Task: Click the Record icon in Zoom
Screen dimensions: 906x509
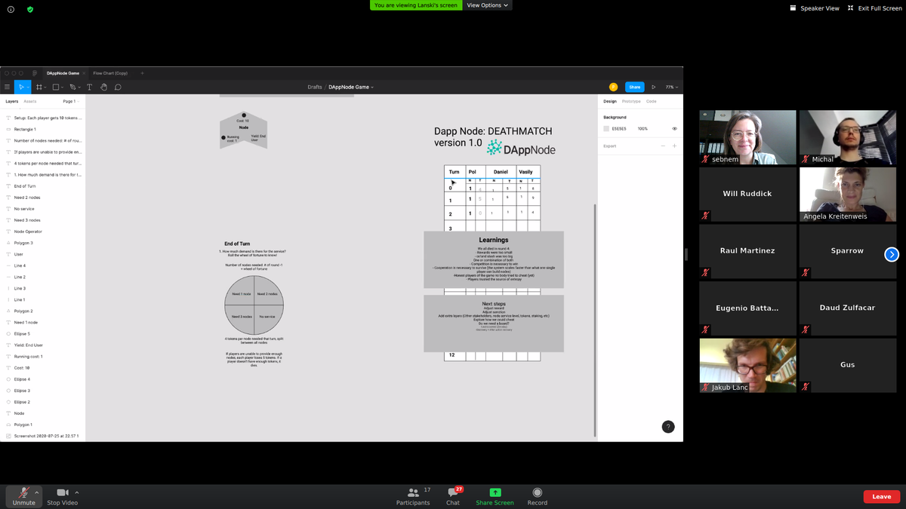Action: (x=537, y=492)
